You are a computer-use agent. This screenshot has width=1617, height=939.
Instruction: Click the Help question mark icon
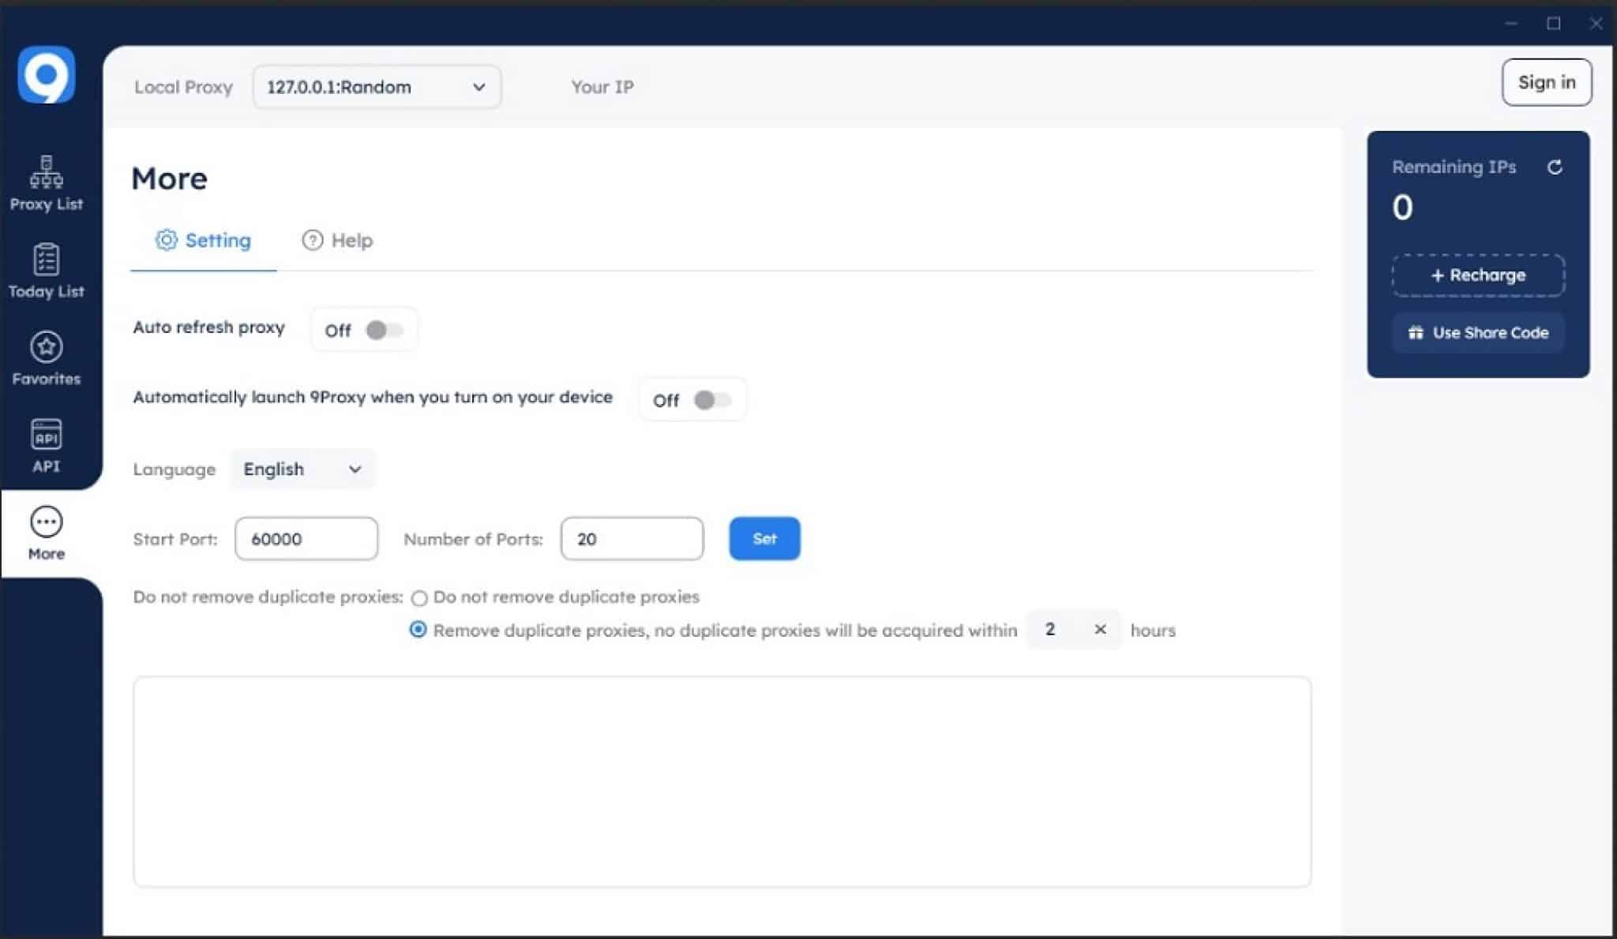tap(313, 241)
